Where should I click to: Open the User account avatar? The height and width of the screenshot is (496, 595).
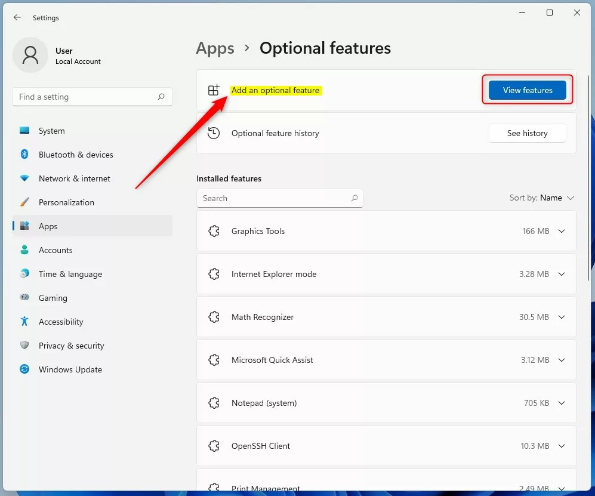pyautogui.click(x=30, y=55)
